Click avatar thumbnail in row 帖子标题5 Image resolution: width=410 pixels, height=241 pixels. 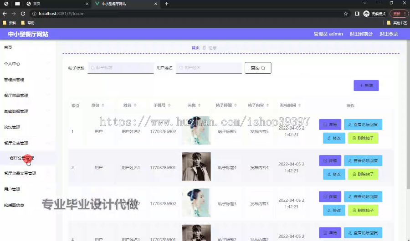tap(196, 131)
